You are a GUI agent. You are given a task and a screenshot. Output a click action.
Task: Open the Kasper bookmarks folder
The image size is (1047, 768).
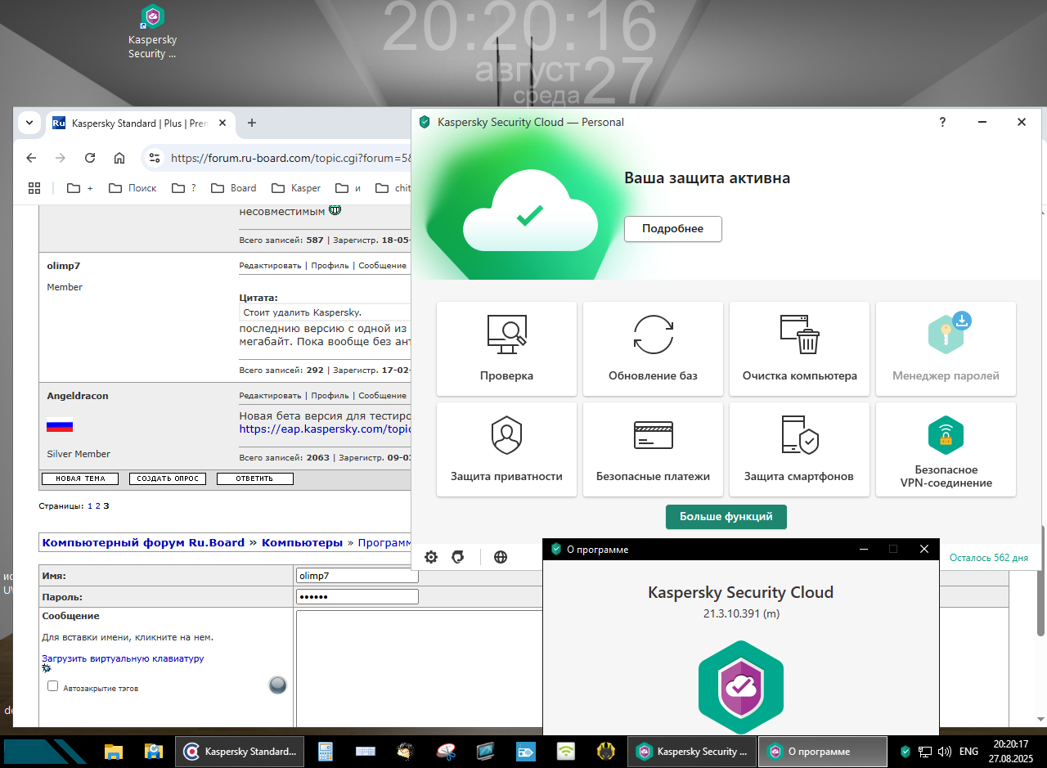coord(296,188)
